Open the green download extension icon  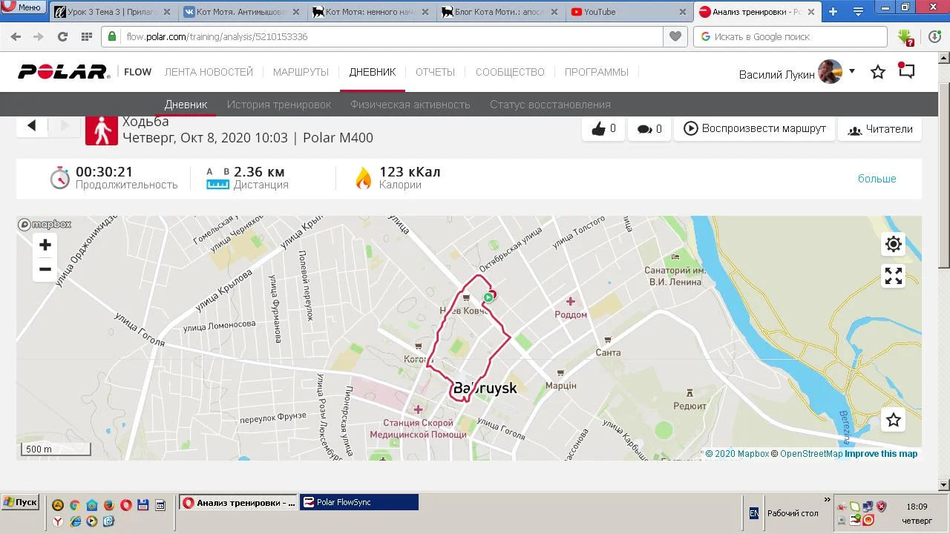coord(905,37)
